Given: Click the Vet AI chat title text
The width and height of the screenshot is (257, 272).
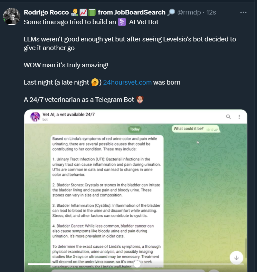Looking at the screenshot, I should 68,114.
